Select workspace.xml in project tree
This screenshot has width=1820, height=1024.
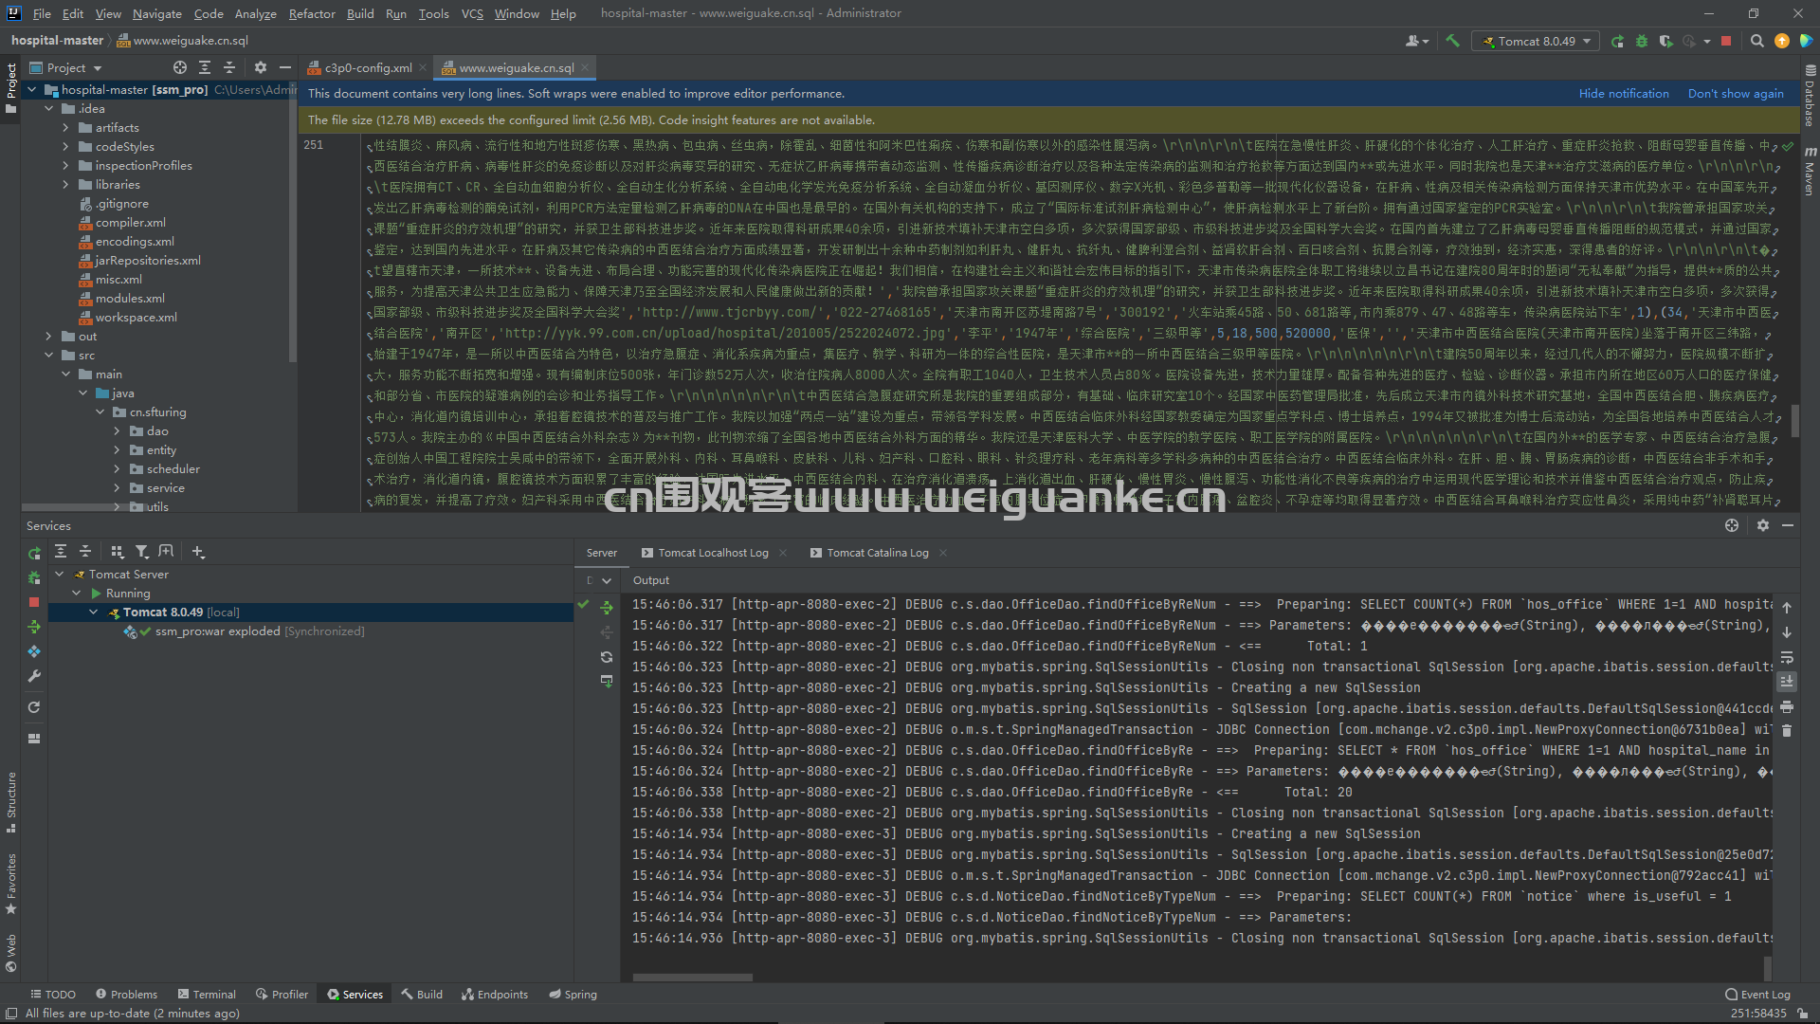pos(136,317)
